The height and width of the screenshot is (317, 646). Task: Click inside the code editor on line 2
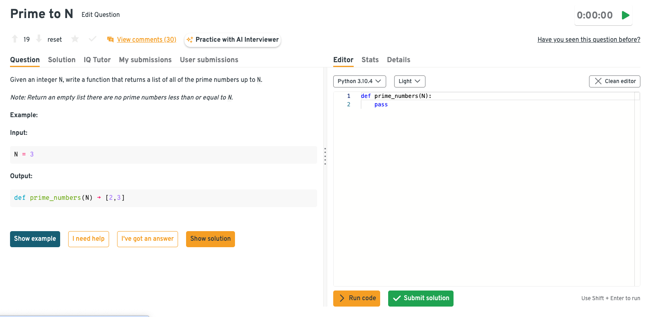441,105
